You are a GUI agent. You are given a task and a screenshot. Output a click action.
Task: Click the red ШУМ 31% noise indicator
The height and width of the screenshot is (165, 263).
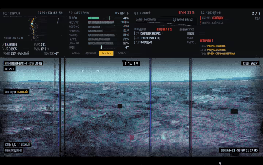pos(186,12)
